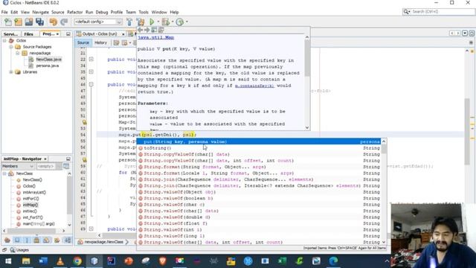Expand the Libraries node
476x268 pixels.
[x=11, y=72]
